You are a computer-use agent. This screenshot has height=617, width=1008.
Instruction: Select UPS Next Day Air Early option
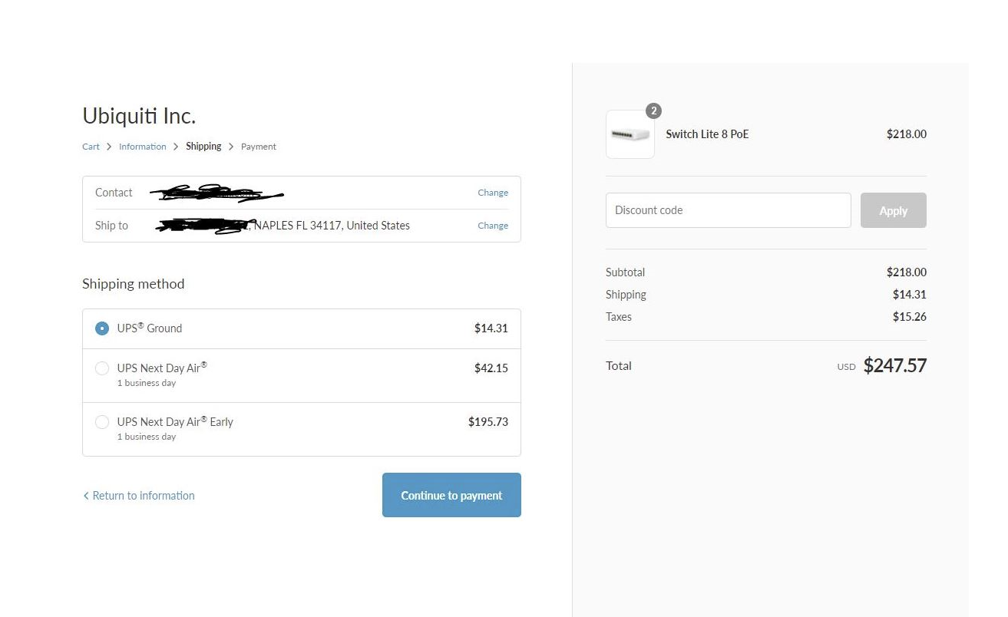click(x=102, y=422)
